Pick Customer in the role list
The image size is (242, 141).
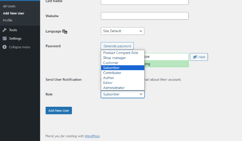point(111,63)
